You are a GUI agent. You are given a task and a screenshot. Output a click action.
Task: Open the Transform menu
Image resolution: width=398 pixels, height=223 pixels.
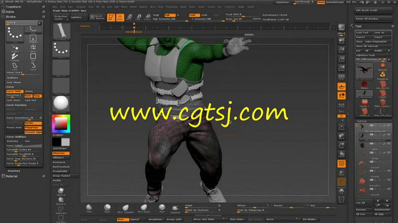(x=230, y=7)
